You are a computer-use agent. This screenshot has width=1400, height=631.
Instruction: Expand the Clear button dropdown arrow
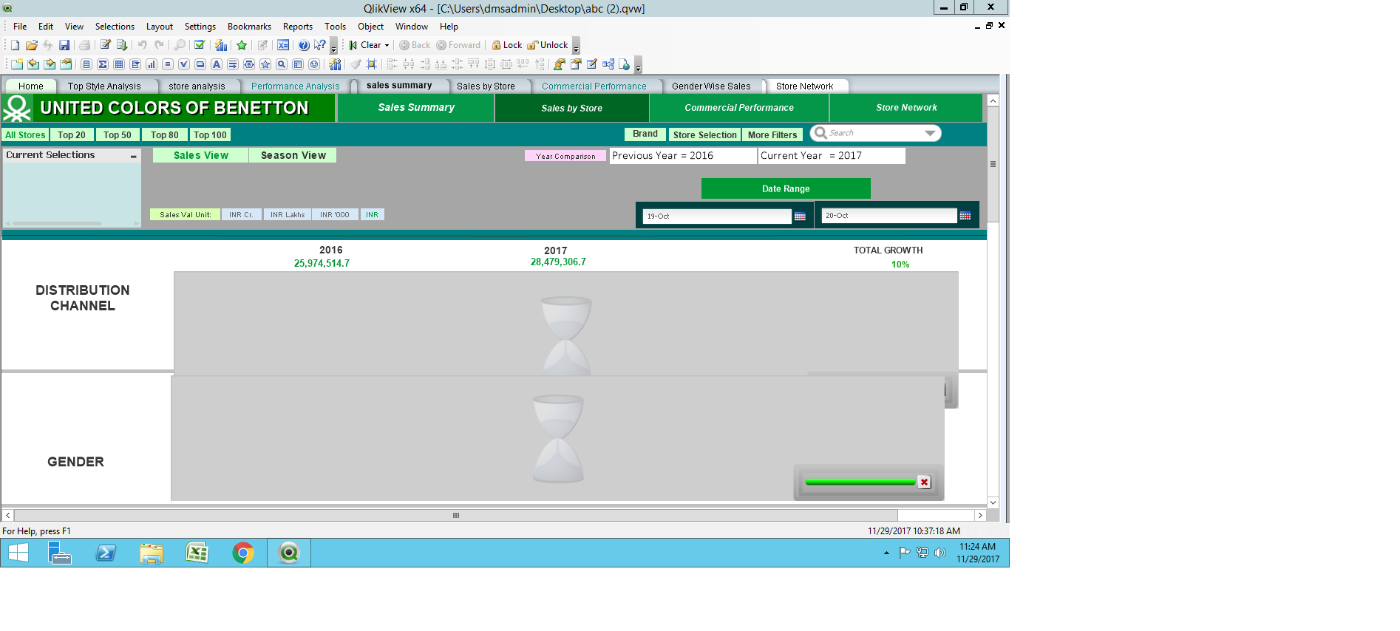pos(387,46)
